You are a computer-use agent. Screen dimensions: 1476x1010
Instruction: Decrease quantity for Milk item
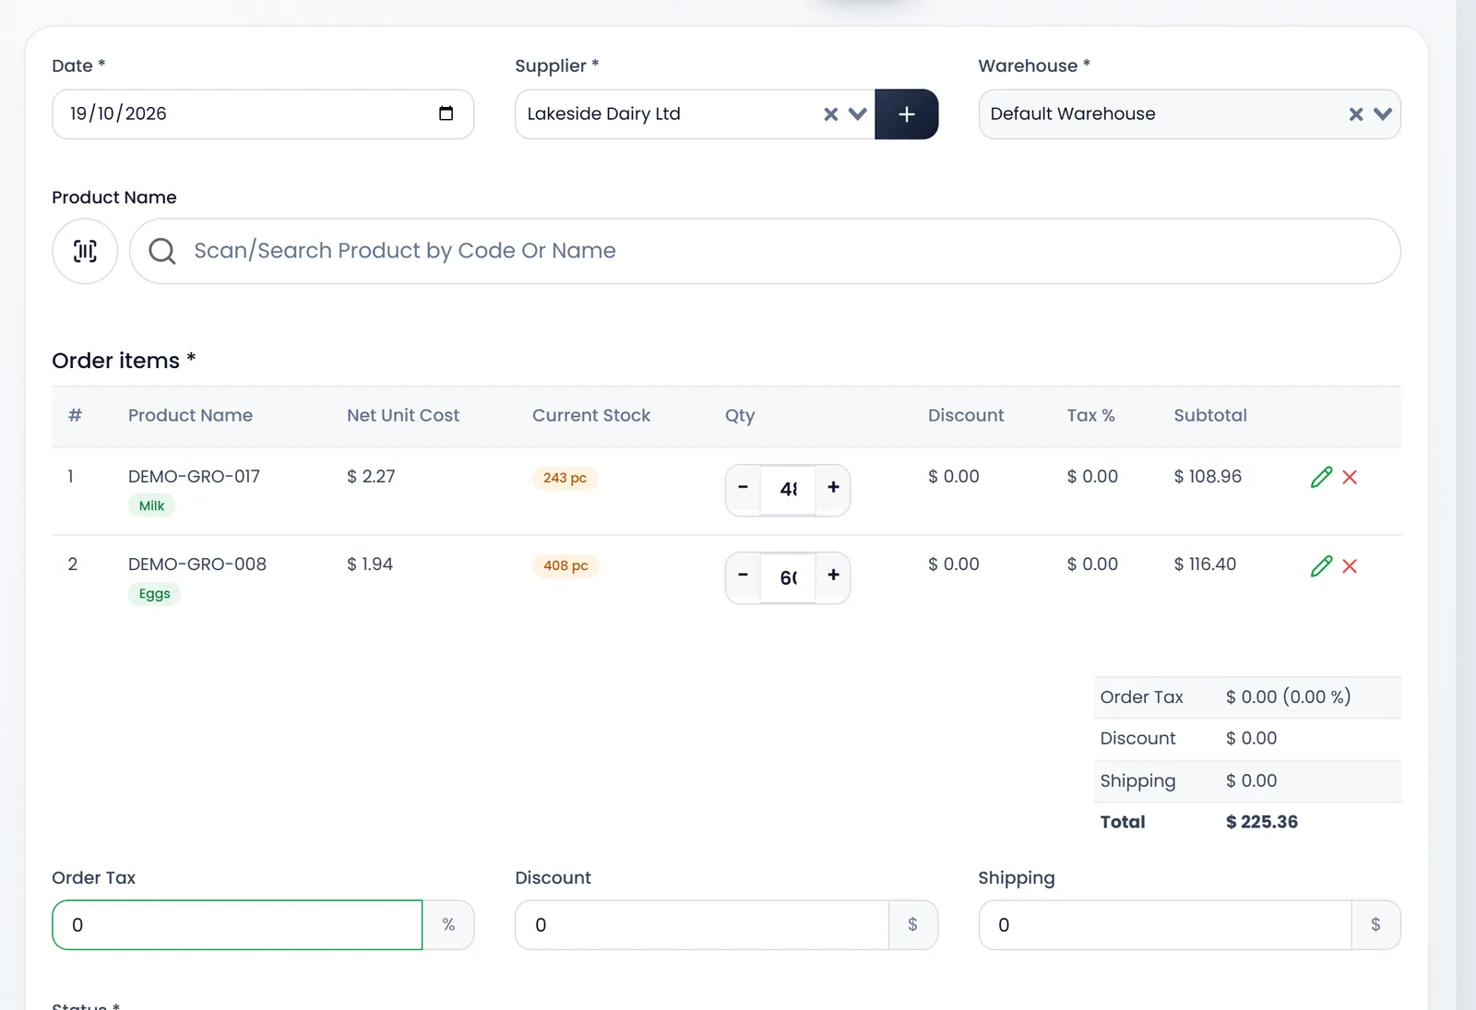[743, 488]
